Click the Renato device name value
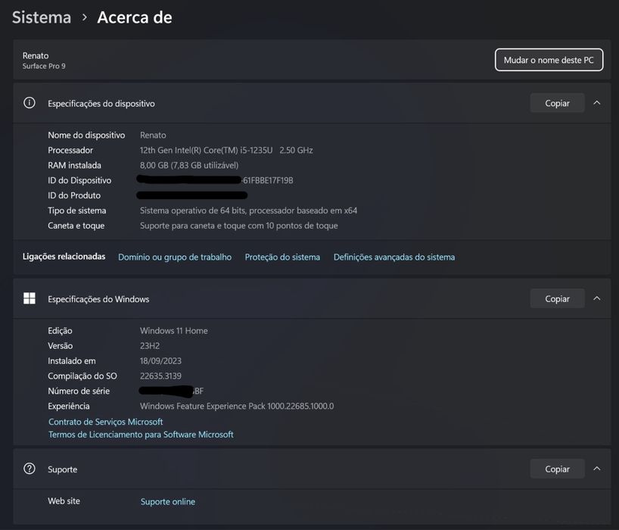 tap(153, 135)
